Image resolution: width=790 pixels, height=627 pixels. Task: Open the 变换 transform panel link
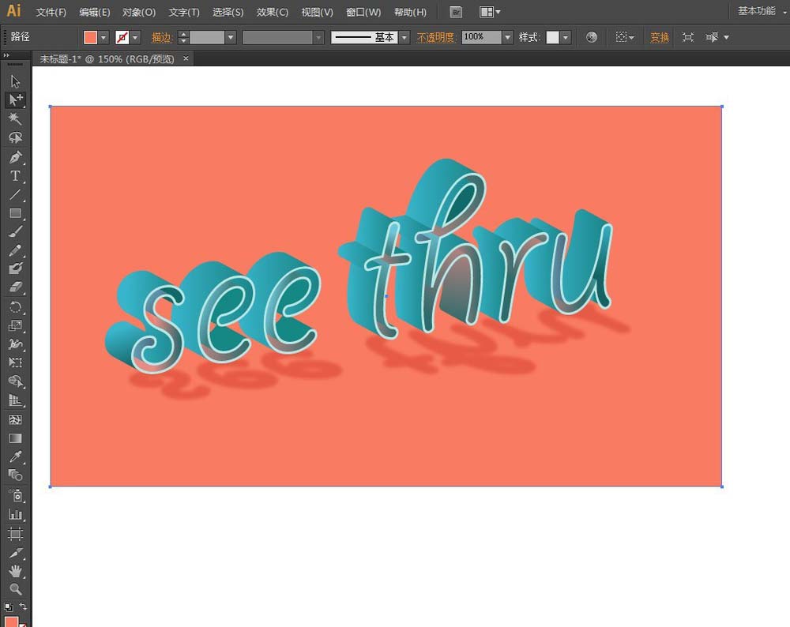coord(660,37)
